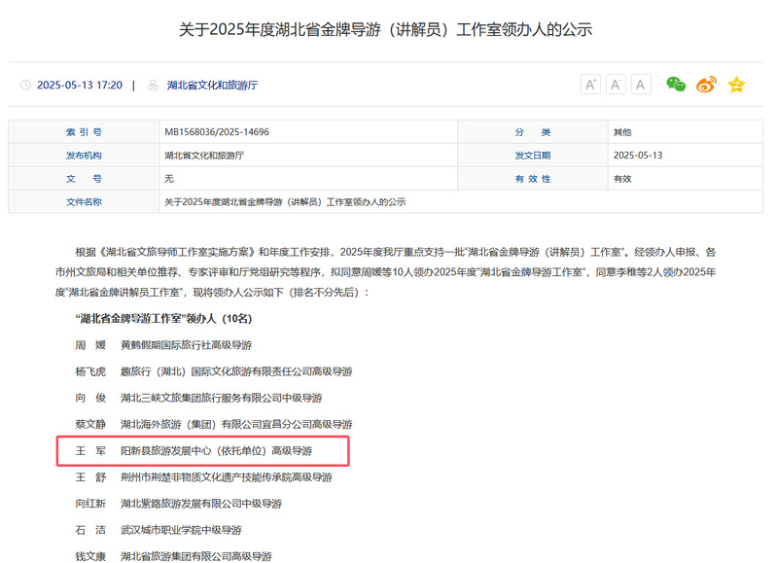Share to QQ Zone using the yellow star icon

click(736, 85)
